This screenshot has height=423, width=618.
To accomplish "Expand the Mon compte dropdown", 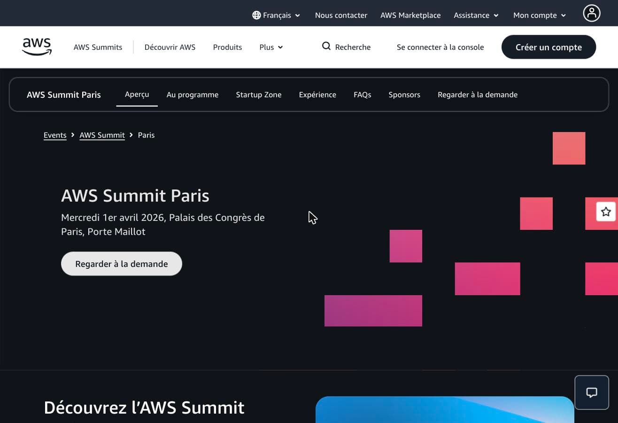I will (540, 15).
